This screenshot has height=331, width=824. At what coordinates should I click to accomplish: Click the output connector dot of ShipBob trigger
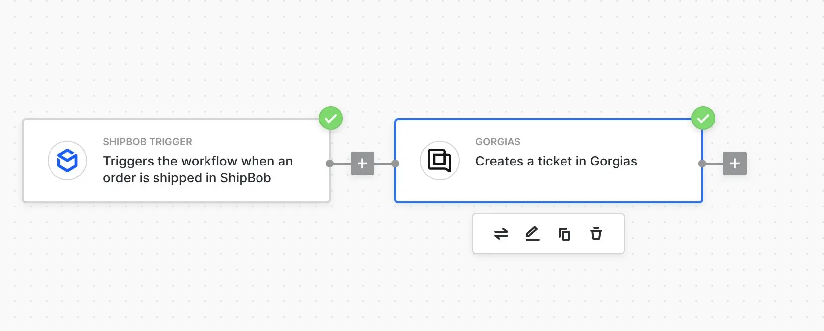point(330,164)
